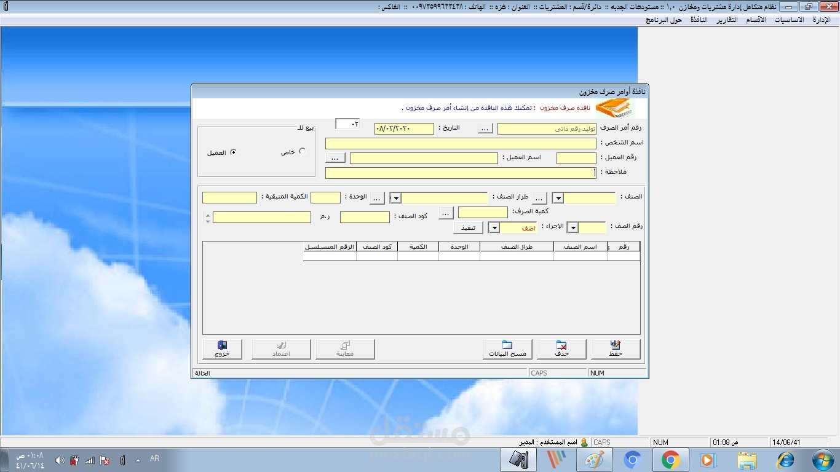Viewport: 840px width, 472px height.
Task: Click the مسح البيانات clear data folder icon
Action: [507, 347]
